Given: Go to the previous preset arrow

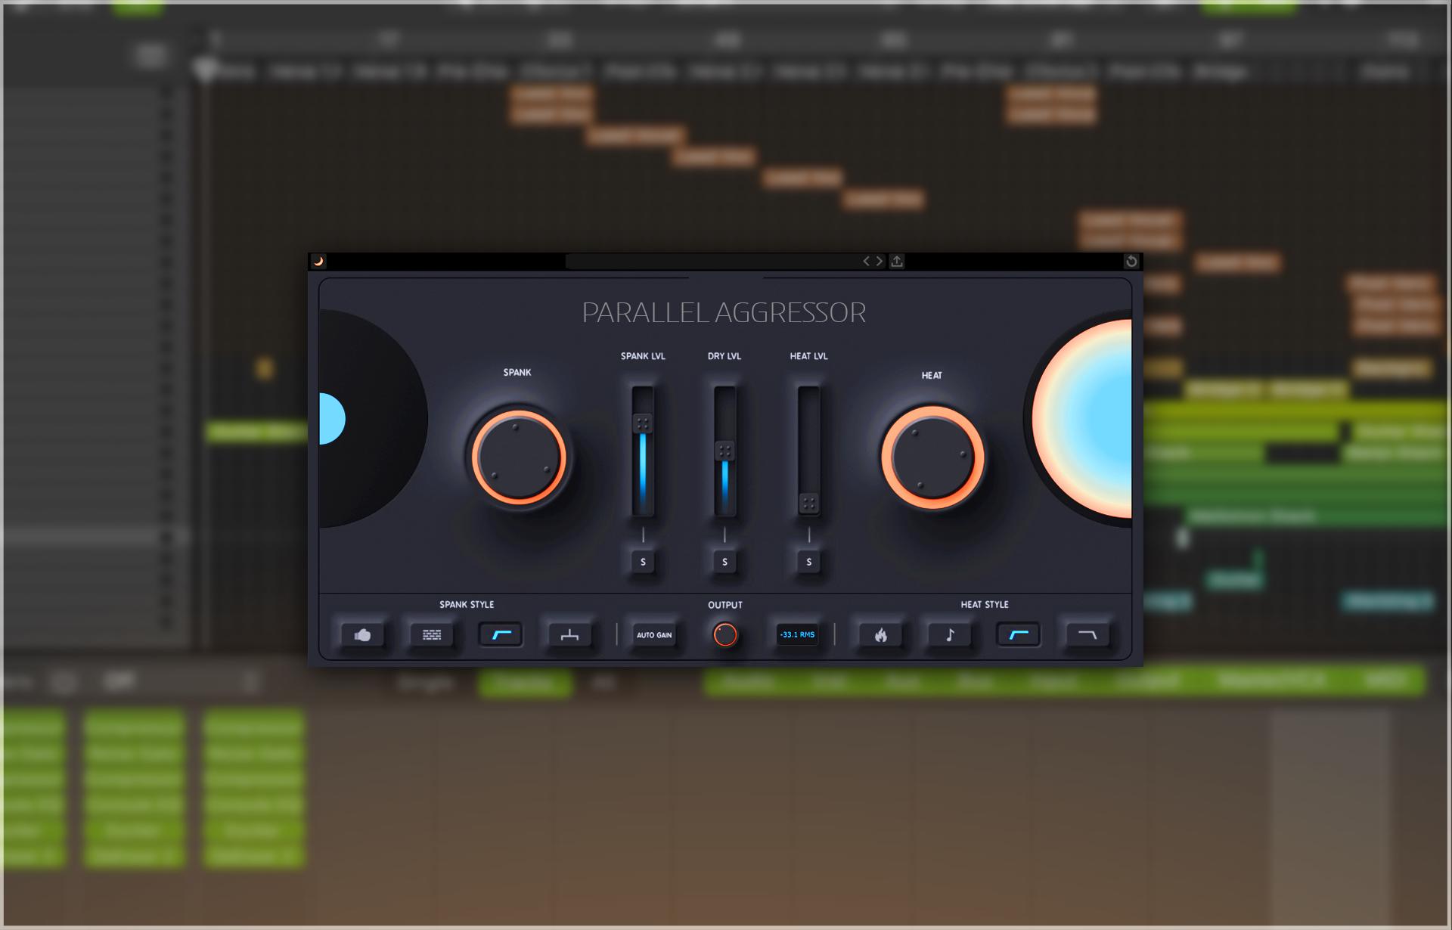Looking at the screenshot, I should [867, 261].
